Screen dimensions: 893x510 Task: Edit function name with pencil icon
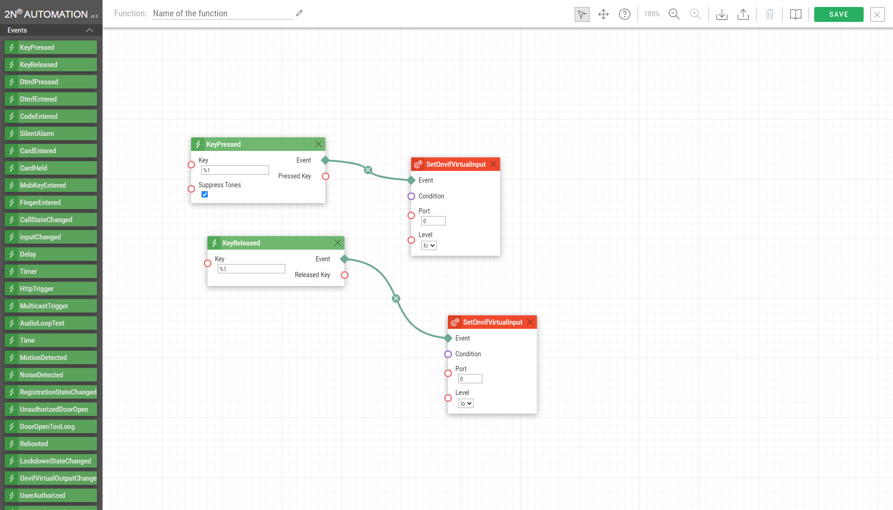point(299,14)
